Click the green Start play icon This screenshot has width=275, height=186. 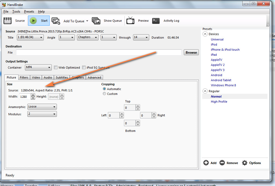(x=33, y=21)
